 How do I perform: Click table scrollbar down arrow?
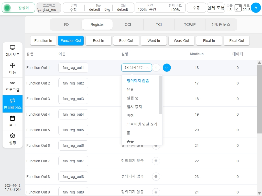pos(259,193)
